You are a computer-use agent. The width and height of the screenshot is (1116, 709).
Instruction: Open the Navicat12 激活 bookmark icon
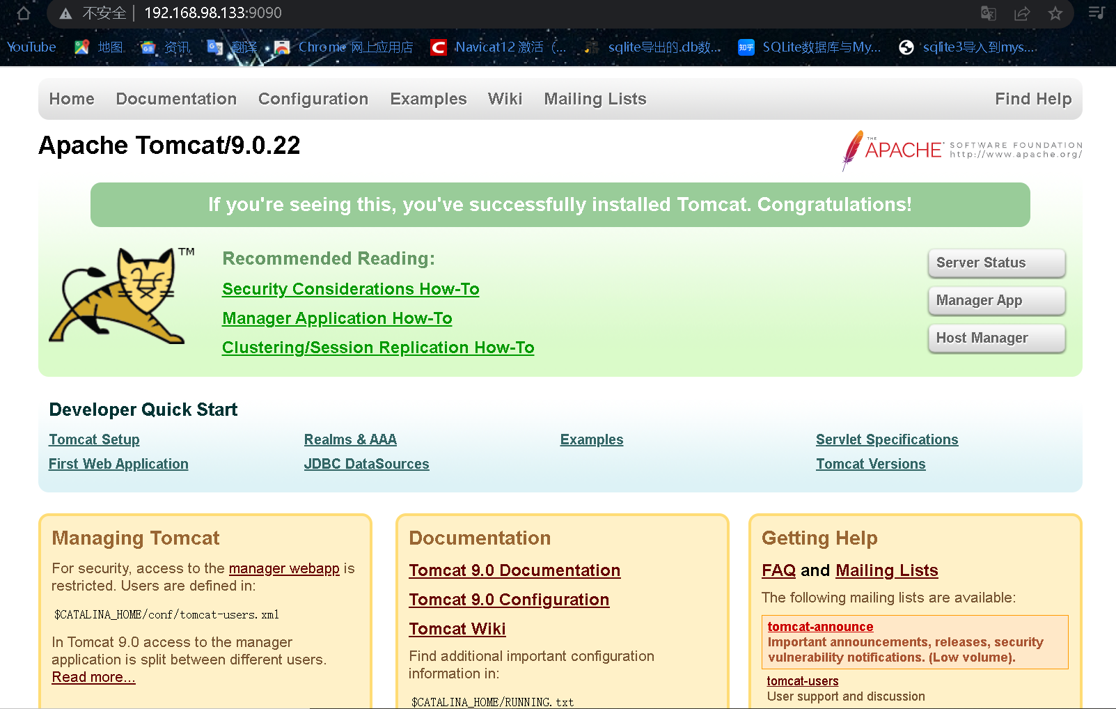tap(439, 47)
